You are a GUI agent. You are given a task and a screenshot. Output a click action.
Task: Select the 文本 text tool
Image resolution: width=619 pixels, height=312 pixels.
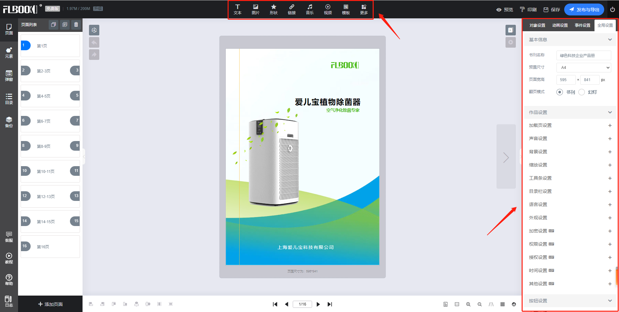click(x=238, y=10)
